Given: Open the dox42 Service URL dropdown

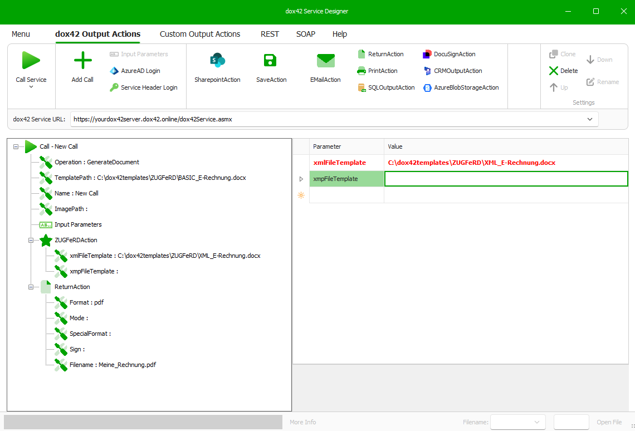Looking at the screenshot, I should (x=590, y=119).
